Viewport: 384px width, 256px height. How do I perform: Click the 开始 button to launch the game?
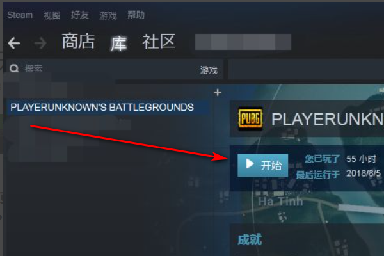click(x=263, y=165)
